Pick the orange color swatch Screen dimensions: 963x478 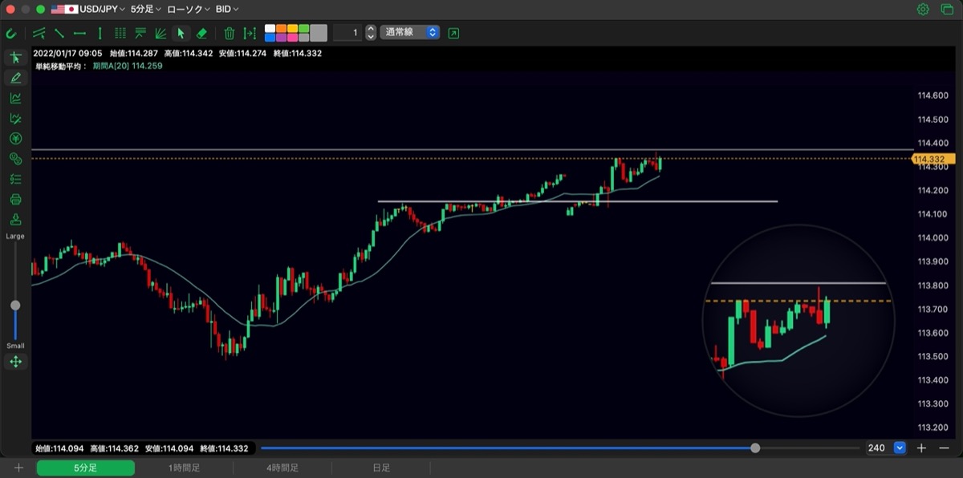282,29
